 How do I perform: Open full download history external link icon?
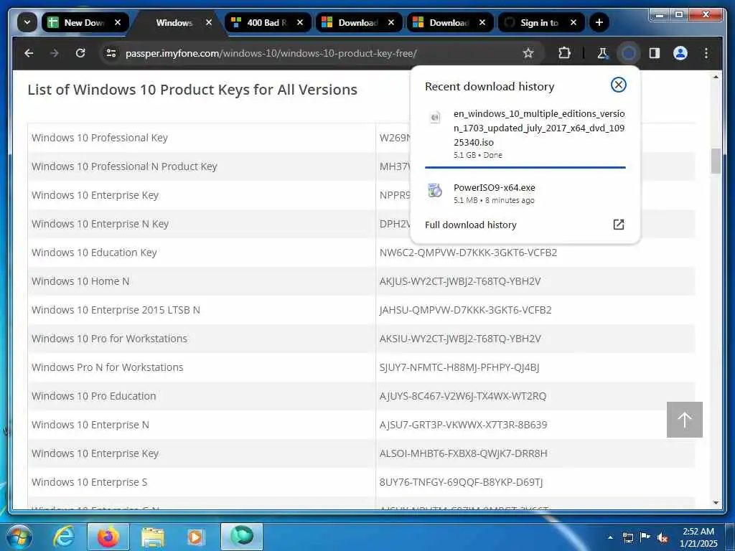[x=618, y=225]
